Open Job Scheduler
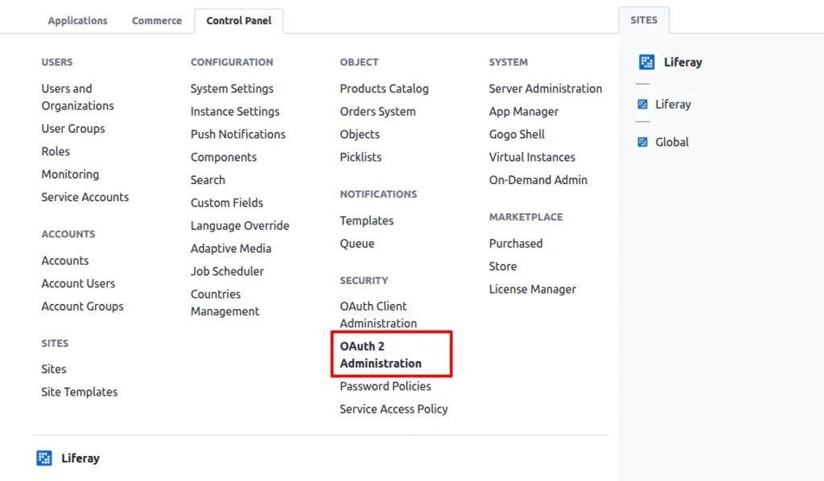This screenshot has height=481, width=824. click(227, 272)
